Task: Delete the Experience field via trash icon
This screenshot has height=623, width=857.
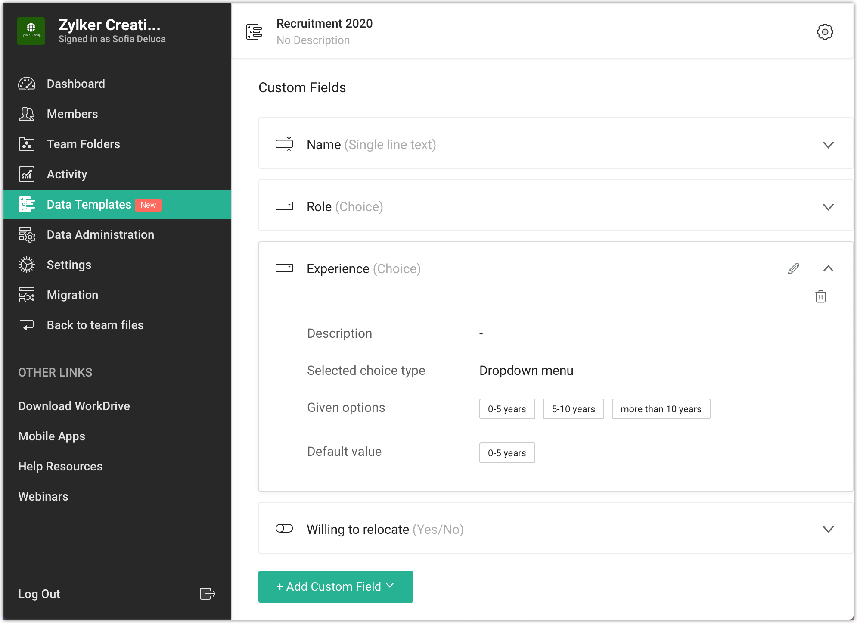Action: tap(820, 296)
